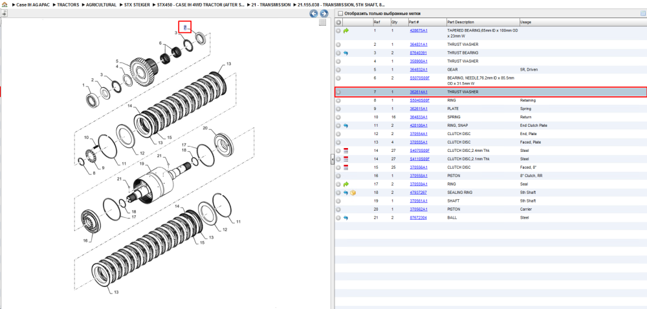Click blue arrow icon on THRUST BEARING row
The height and width of the screenshot is (309, 647).
pyautogui.click(x=345, y=53)
